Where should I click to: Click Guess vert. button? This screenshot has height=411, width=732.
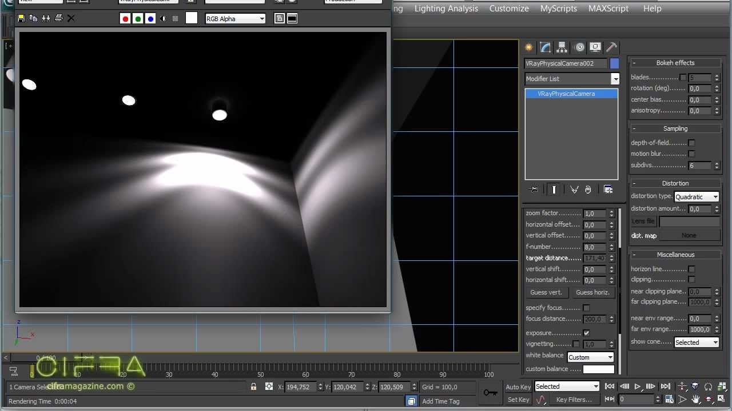pyautogui.click(x=546, y=292)
